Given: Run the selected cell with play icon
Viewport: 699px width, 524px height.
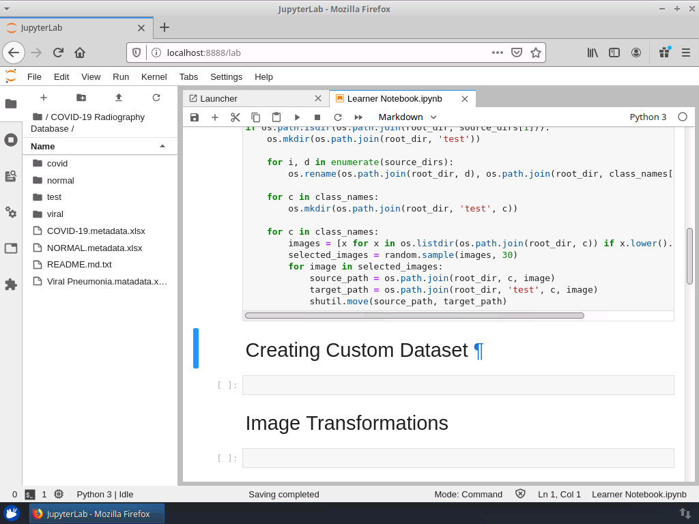Looking at the screenshot, I should click(x=297, y=117).
